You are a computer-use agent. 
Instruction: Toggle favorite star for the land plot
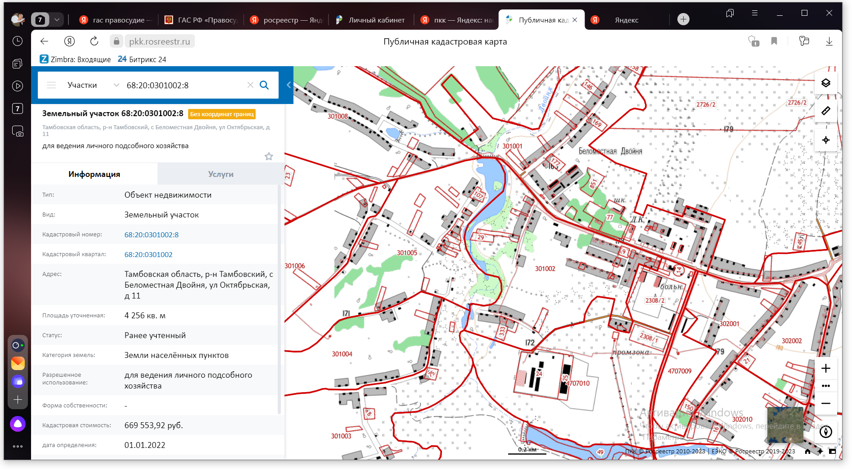coord(269,156)
